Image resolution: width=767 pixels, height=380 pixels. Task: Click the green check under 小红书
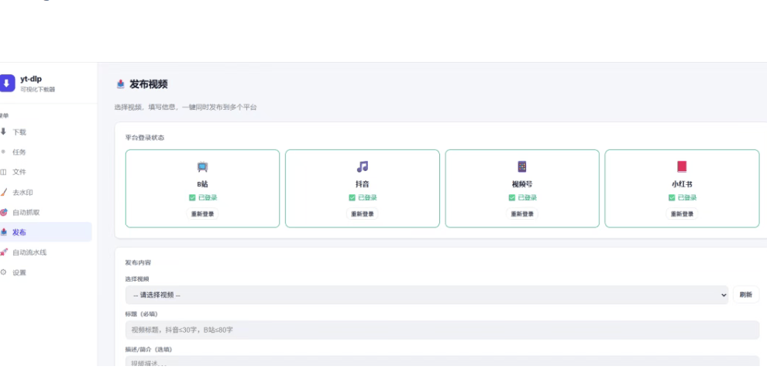pyautogui.click(x=672, y=198)
